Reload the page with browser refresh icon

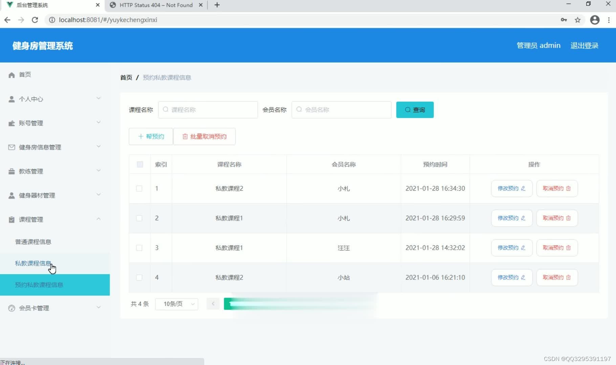click(x=35, y=20)
